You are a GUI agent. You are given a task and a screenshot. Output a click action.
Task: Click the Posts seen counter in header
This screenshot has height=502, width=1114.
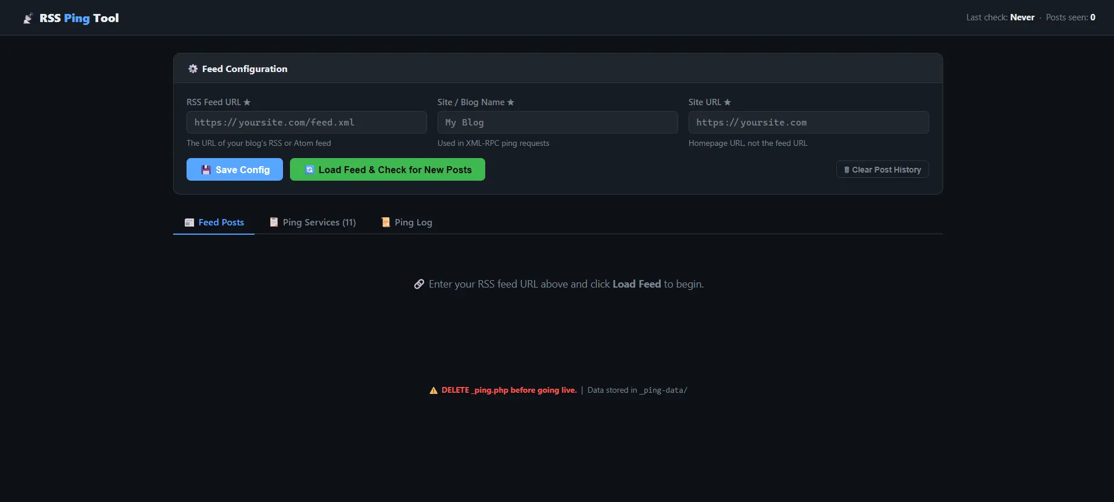tap(1070, 17)
